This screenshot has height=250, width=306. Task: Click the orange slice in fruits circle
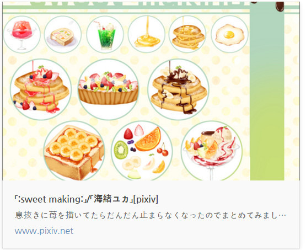coord(148,139)
